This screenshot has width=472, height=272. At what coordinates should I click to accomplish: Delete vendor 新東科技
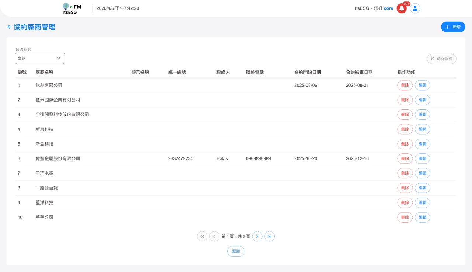405,129
